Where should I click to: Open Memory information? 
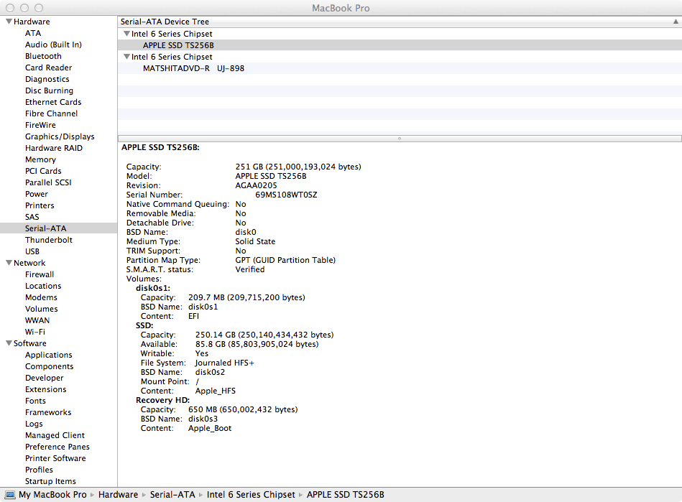[40, 159]
